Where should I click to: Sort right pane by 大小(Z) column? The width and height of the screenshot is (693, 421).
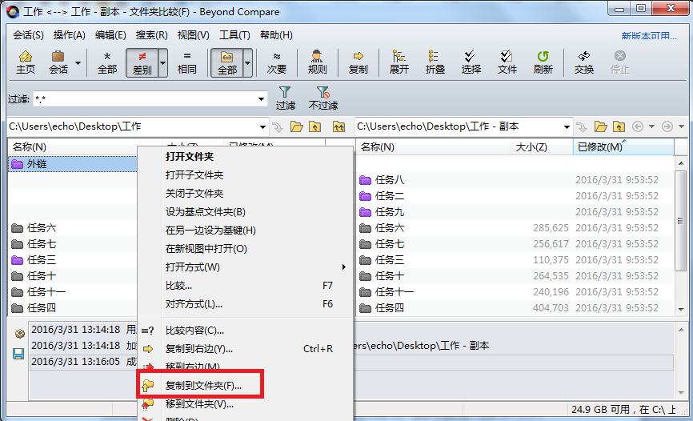(542, 146)
